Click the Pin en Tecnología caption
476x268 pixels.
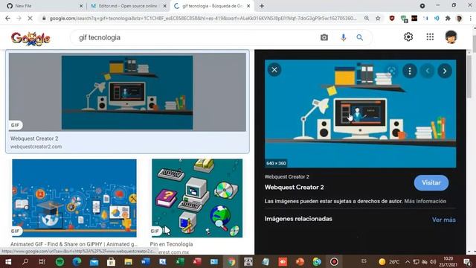pyautogui.click(x=171, y=244)
